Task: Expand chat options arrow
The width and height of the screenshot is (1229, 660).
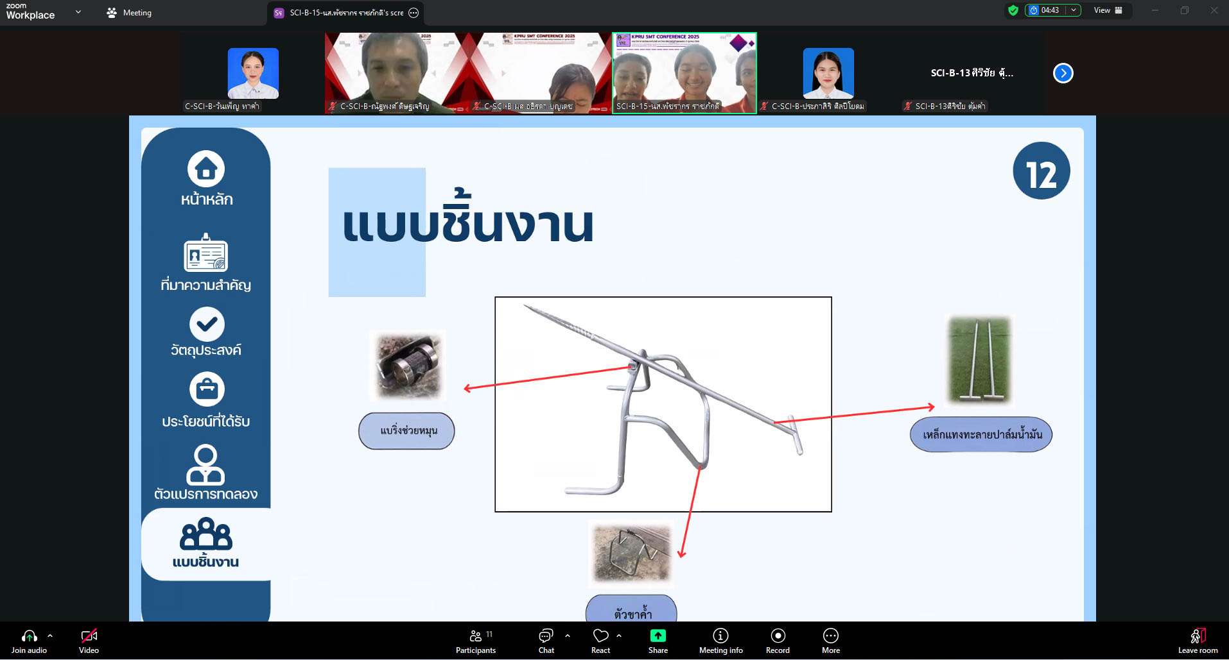Action: pos(568,636)
